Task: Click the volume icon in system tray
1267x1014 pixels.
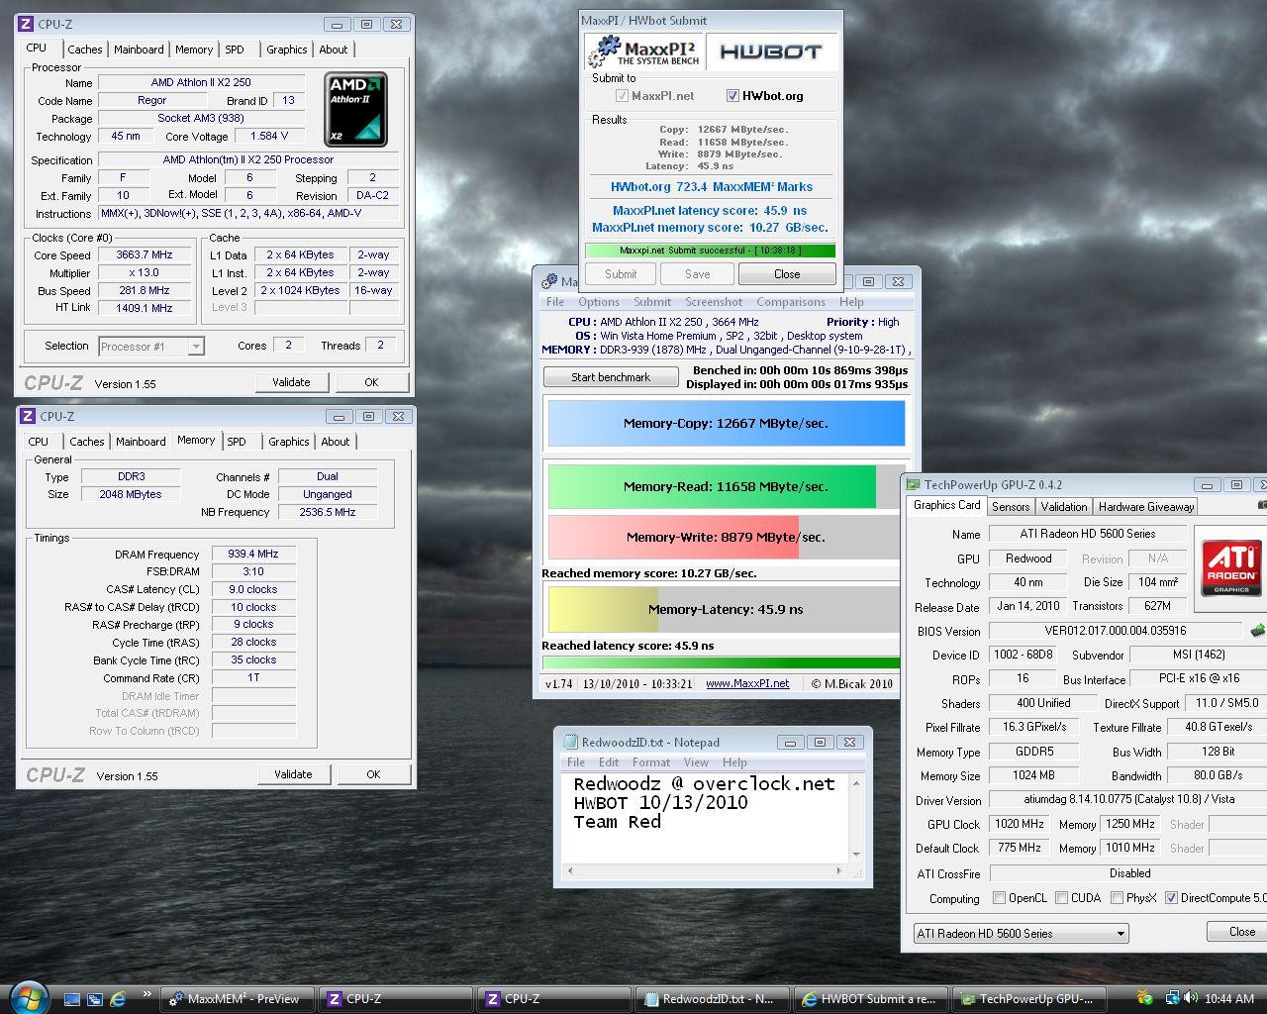Action: tap(1192, 998)
